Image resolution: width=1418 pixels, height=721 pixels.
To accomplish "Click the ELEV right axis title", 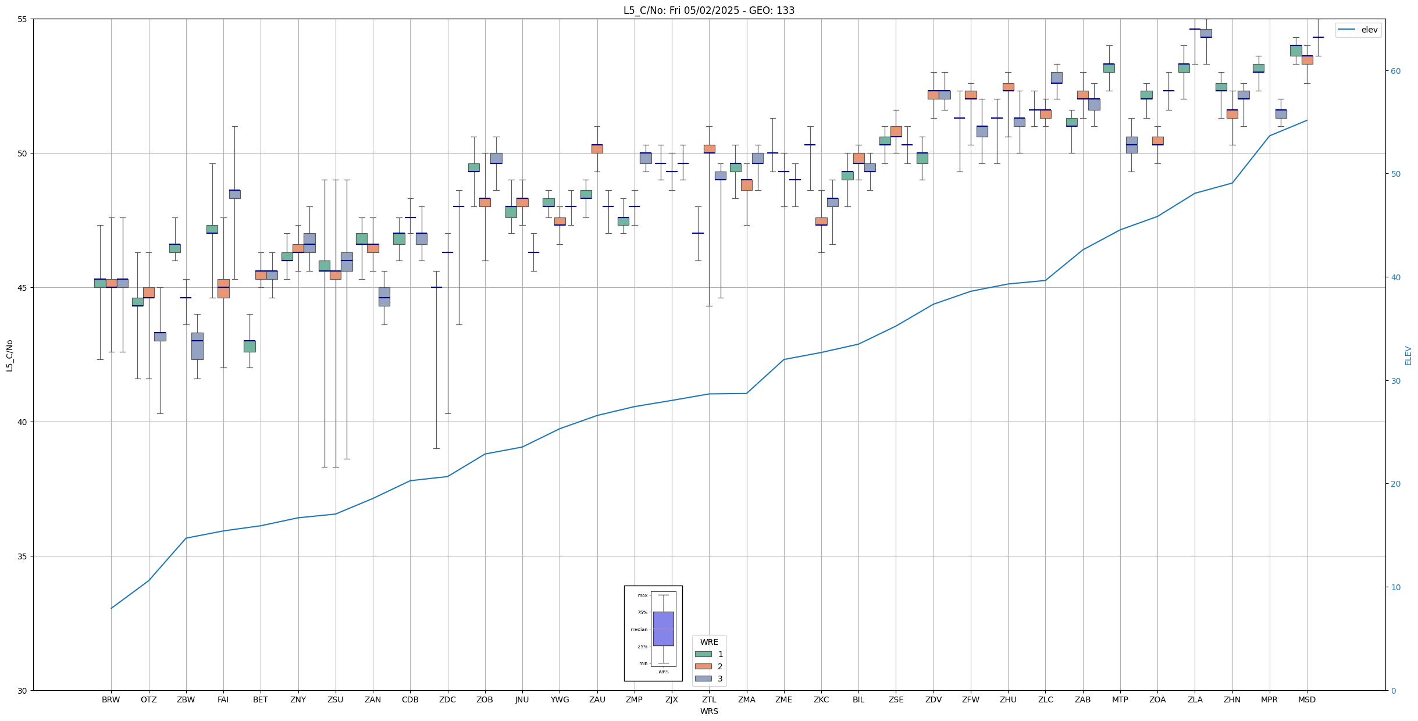I will point(1408,355).
